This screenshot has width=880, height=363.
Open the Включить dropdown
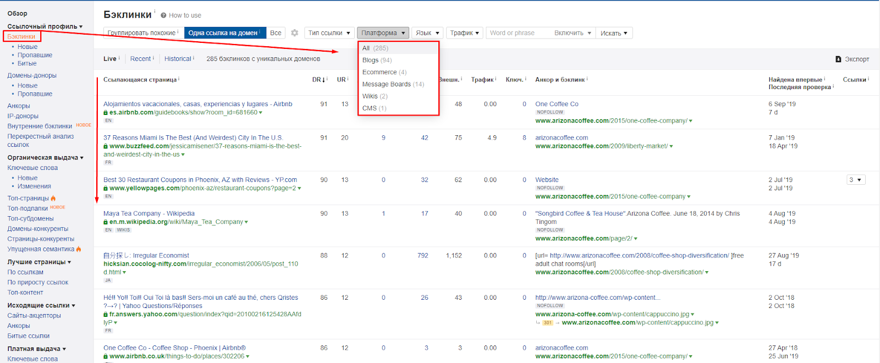coord(573,33)
